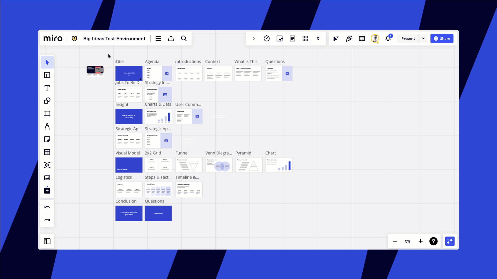Viewport: 497px width, 279px height.
Task: Select the Frame tool
Action: [x=47, y=114]
